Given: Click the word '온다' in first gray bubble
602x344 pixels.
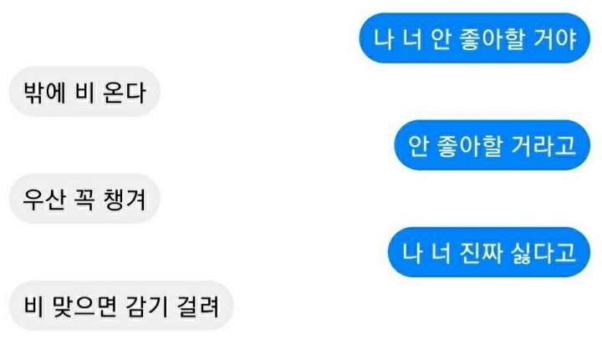Looking at the screenshot, I should [125, 93].
